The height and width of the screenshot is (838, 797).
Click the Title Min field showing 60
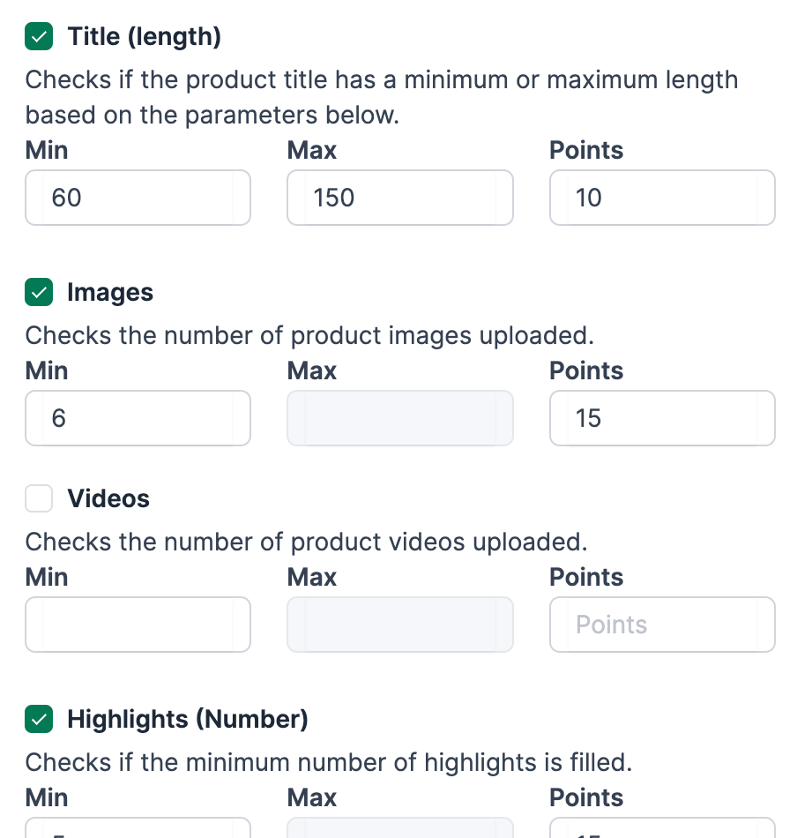click(138, 198)
